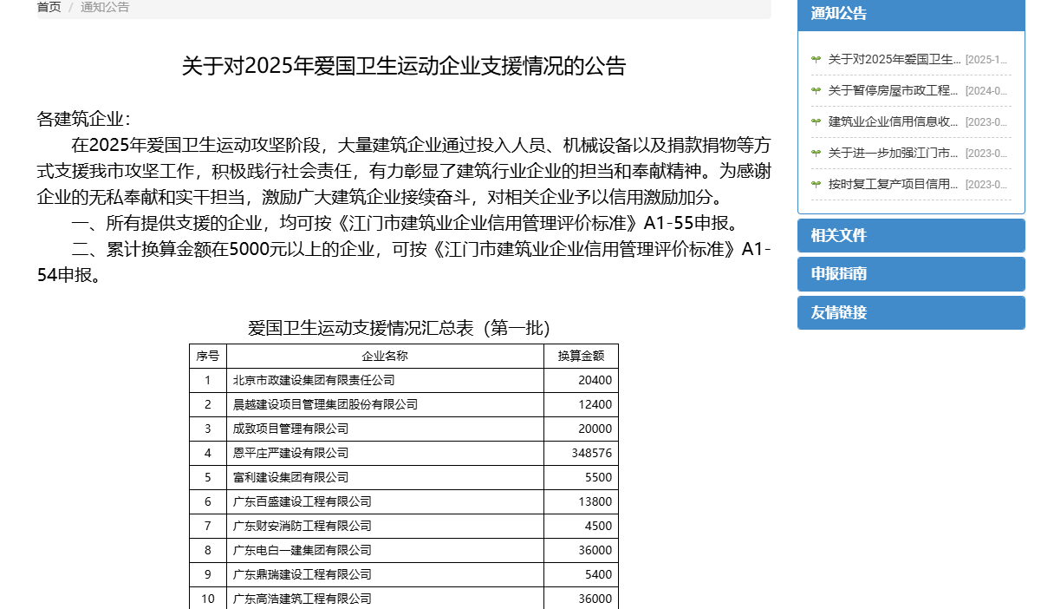Screen dimensions: 1041x609
Task: Click sprout icon beside 建筑业企业信用信息收 notice
Action: click(x=816, y=121)
